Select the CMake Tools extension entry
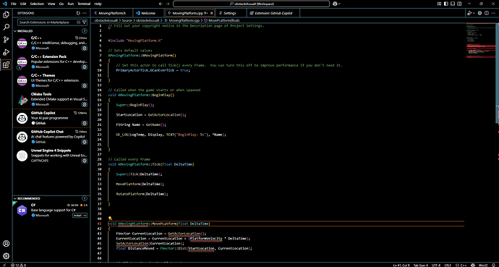This screenshot has height=267, width=499. [x=51, y=99]
